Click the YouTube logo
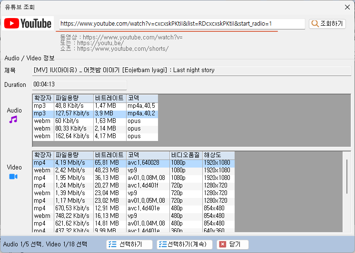 (x=28, y=23)
